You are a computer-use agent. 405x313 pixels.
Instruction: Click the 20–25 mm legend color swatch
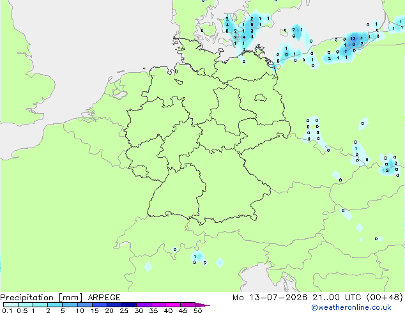click(114, 305)
